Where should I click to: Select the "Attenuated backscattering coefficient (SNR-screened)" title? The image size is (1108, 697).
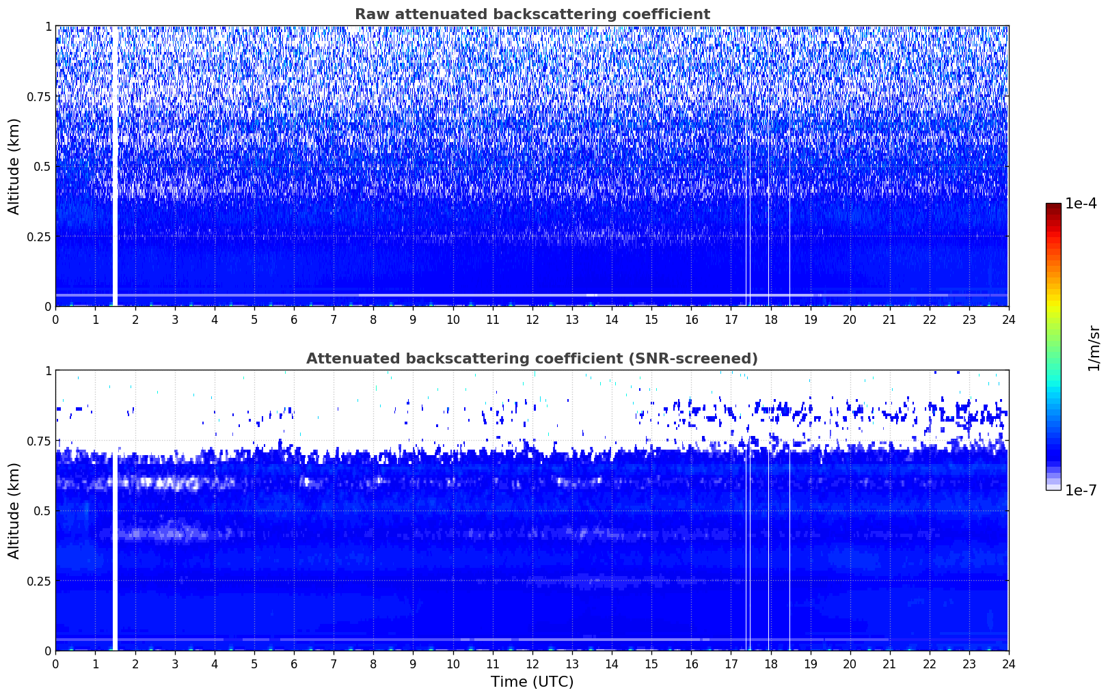tap(532, 359)
